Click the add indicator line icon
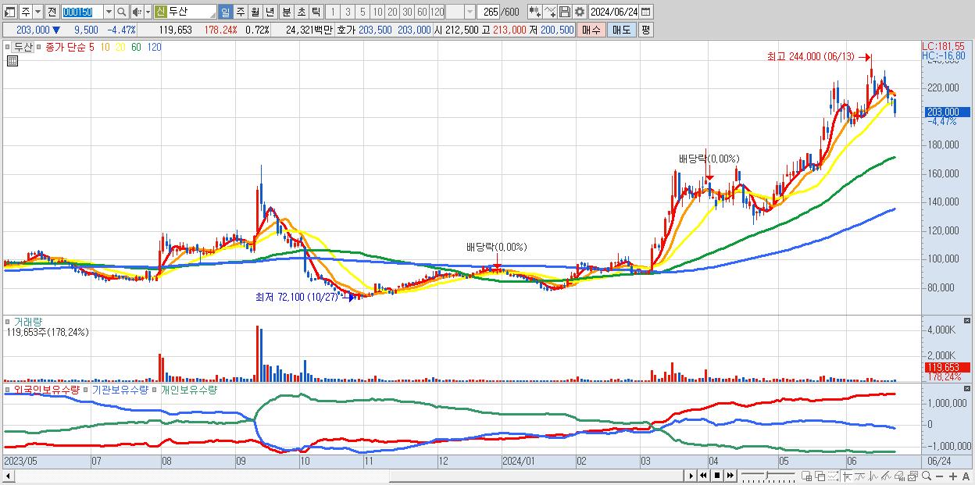The width and height of the screenshot is (975, 485). click(550, 12)
